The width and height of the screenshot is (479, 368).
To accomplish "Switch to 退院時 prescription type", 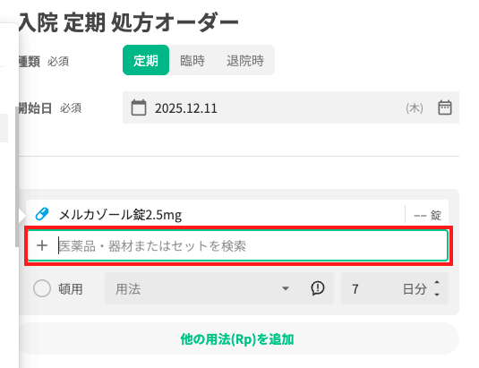I will [x=245, y=61].
